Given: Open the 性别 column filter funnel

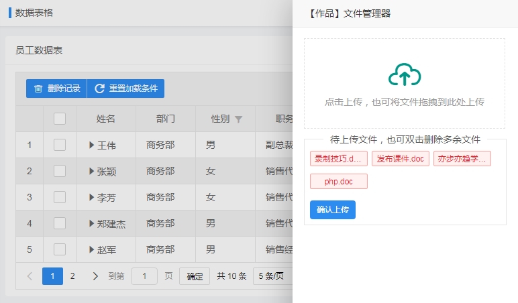Looking at the screenshot, I should pos(238,119).
